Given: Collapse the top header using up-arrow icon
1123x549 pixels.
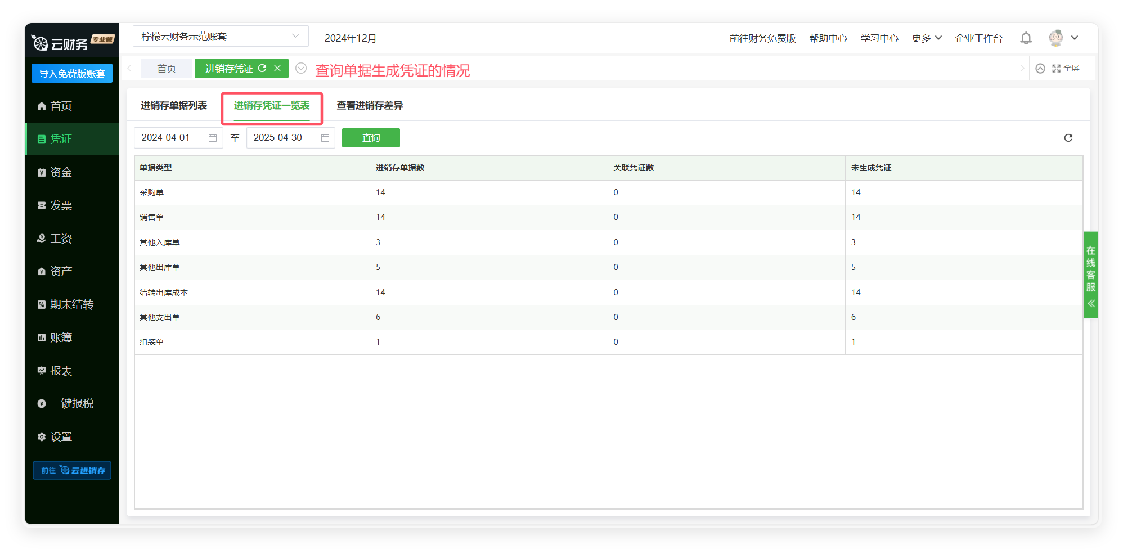Looking at the screenshot, I should [x=1040, y=68].
